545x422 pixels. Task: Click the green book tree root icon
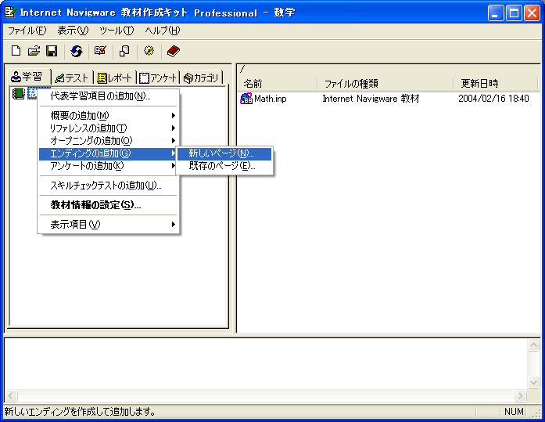tap(19, 94)
